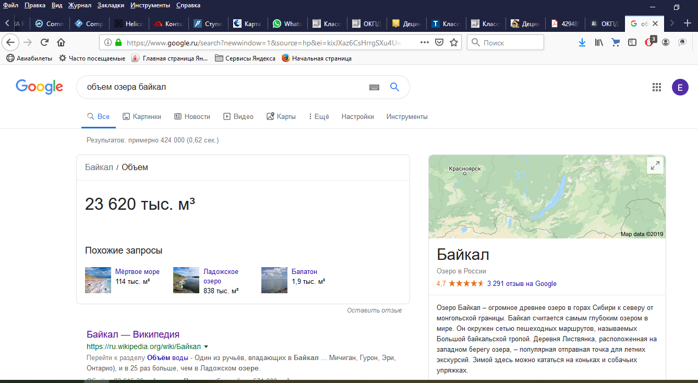Open the Справка menu
This screenshot has width=698, height=383.
pos(188,5)
